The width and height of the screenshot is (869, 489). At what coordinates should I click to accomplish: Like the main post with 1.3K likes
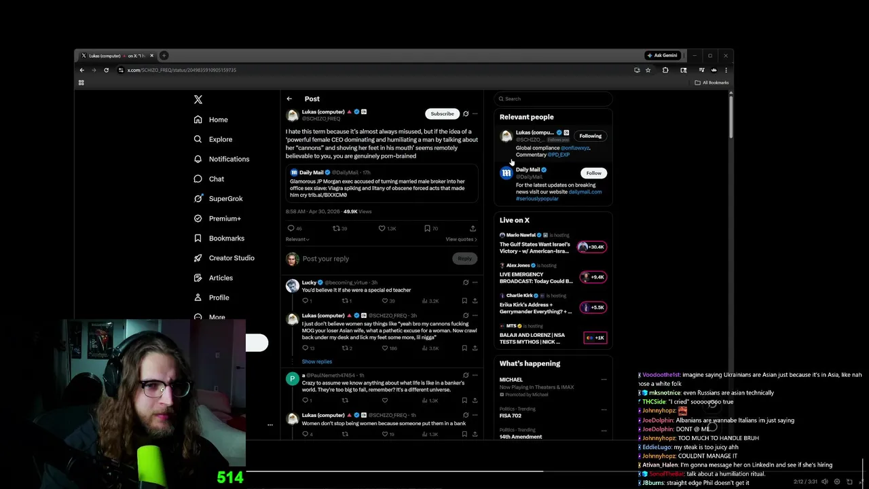tap(382, 228)
